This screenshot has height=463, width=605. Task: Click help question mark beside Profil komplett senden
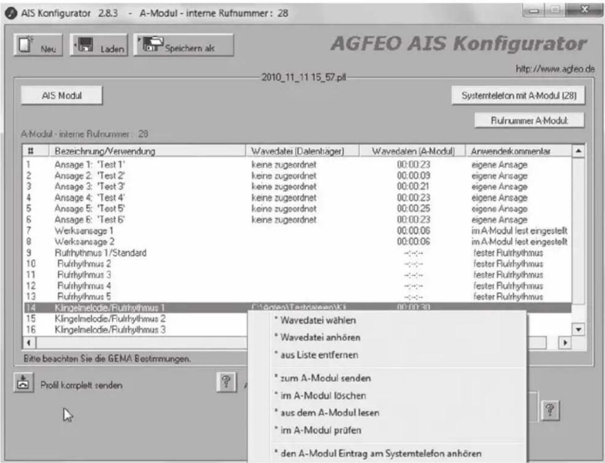226,382
